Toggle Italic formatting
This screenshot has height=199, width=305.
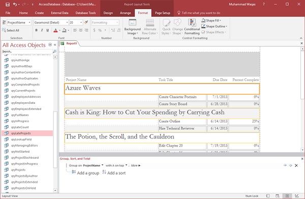click(x=42, y=30)
